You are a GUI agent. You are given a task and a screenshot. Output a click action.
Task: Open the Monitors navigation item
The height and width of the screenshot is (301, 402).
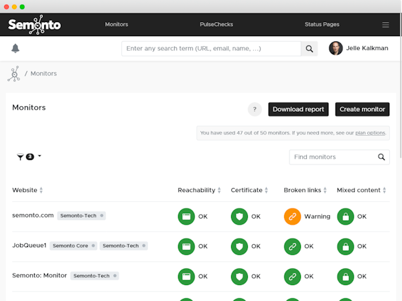pos(117,25)
